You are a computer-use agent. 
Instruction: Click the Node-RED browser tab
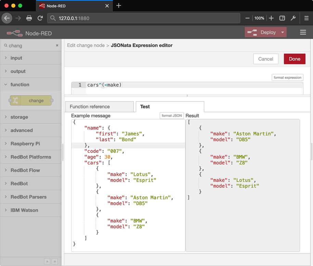pos(74,6)
